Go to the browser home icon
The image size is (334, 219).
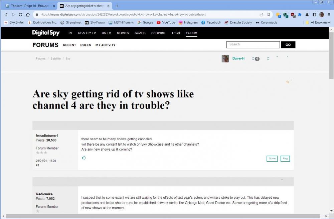click(x=28, y=15)
